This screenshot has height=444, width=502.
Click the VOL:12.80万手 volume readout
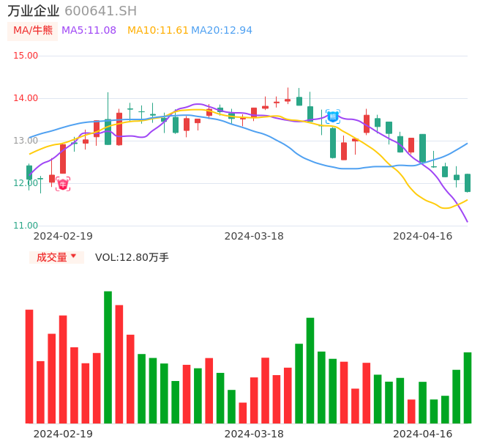coord(132,257)
